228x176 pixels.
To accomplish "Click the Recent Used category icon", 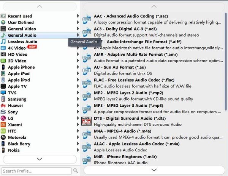I will 3,16.
